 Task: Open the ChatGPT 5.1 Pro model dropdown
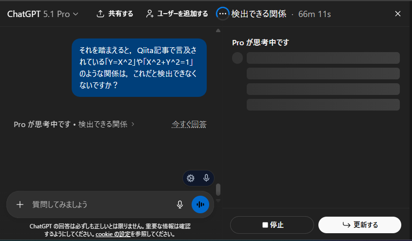[43, 14]
